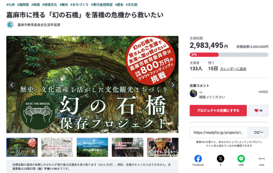The image size is (273, 173).
Task: Open the #寄付金控除型 tag
Action: click(102, 5)
